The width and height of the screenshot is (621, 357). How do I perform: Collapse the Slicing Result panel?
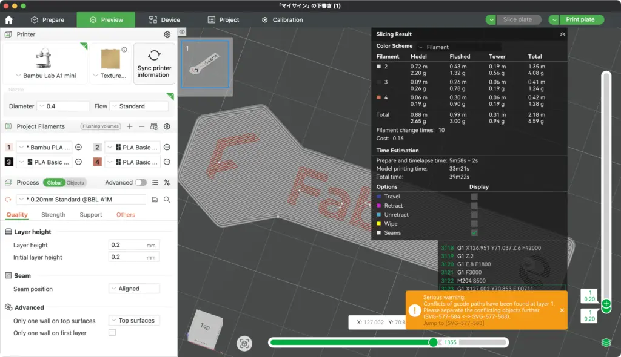[562, 34]
